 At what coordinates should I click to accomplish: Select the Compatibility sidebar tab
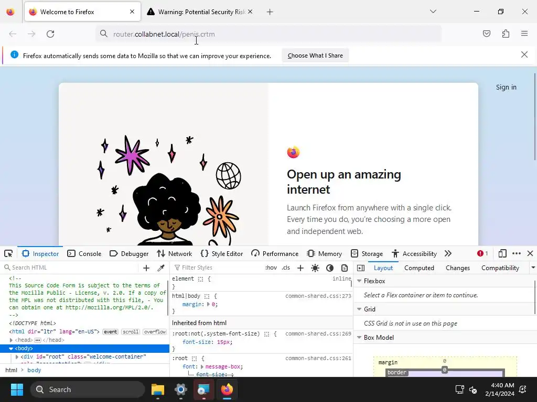coord(500,268)
